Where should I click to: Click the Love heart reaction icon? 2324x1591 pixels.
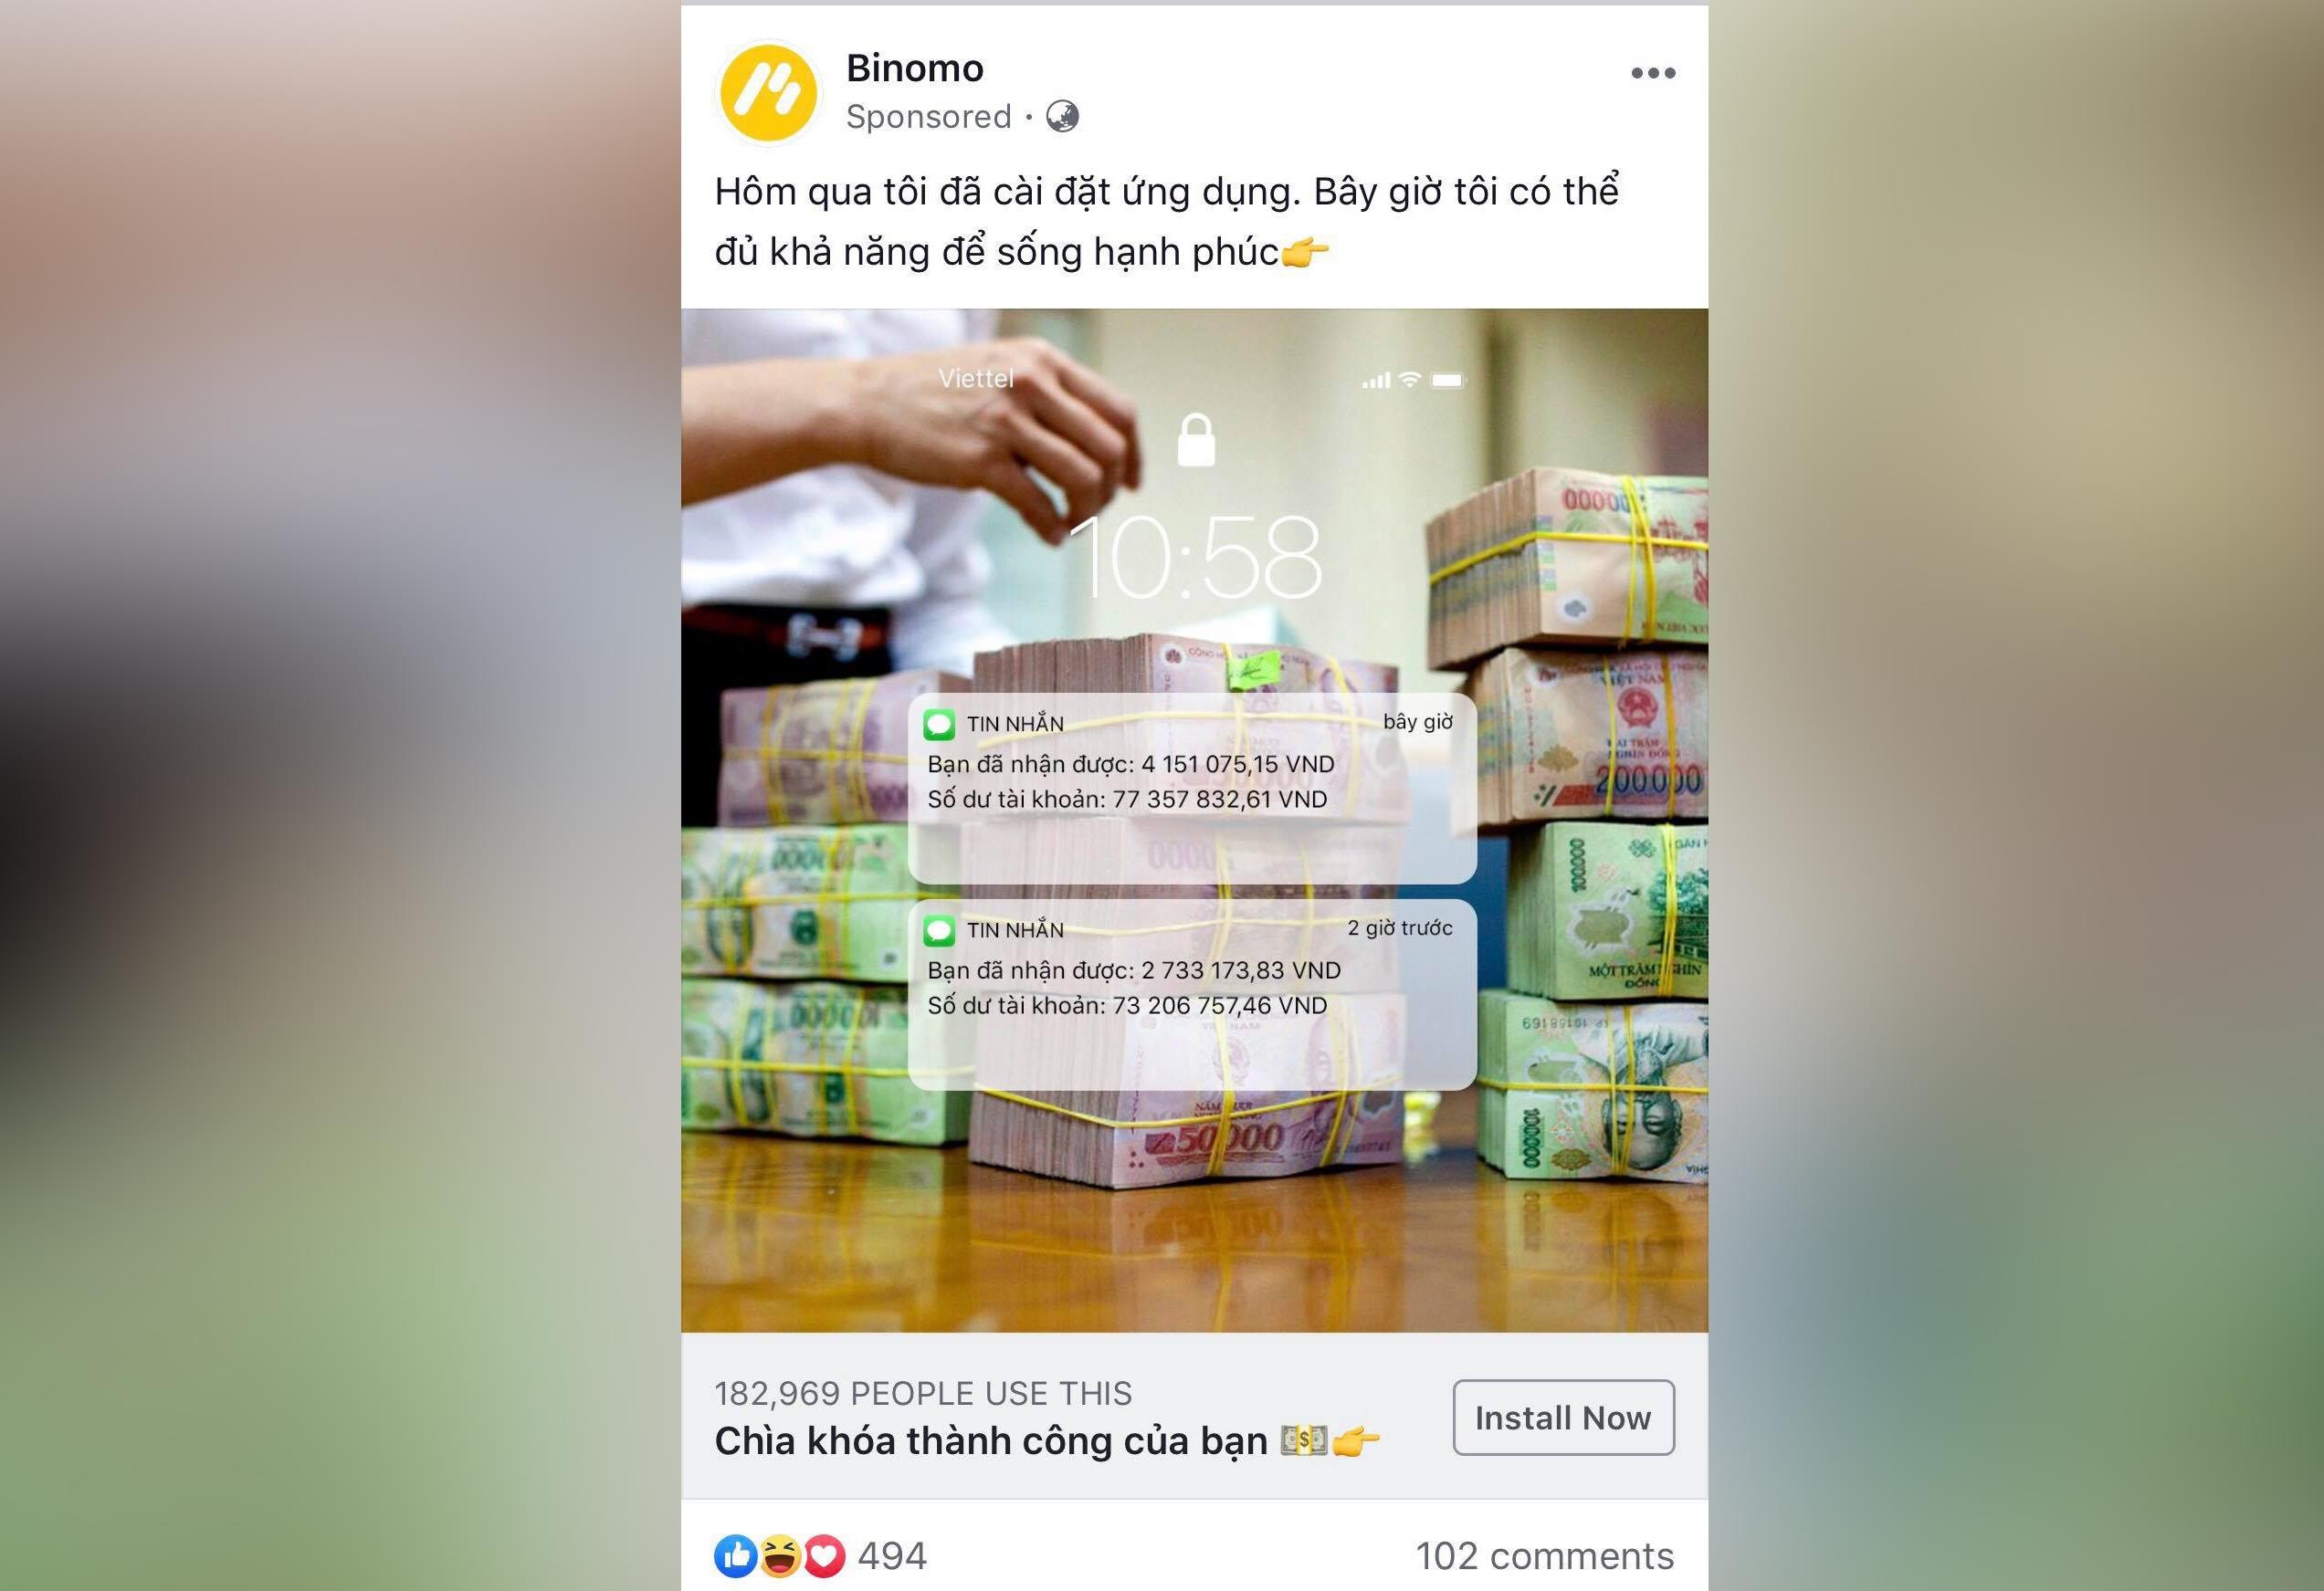pos(824,1556)
